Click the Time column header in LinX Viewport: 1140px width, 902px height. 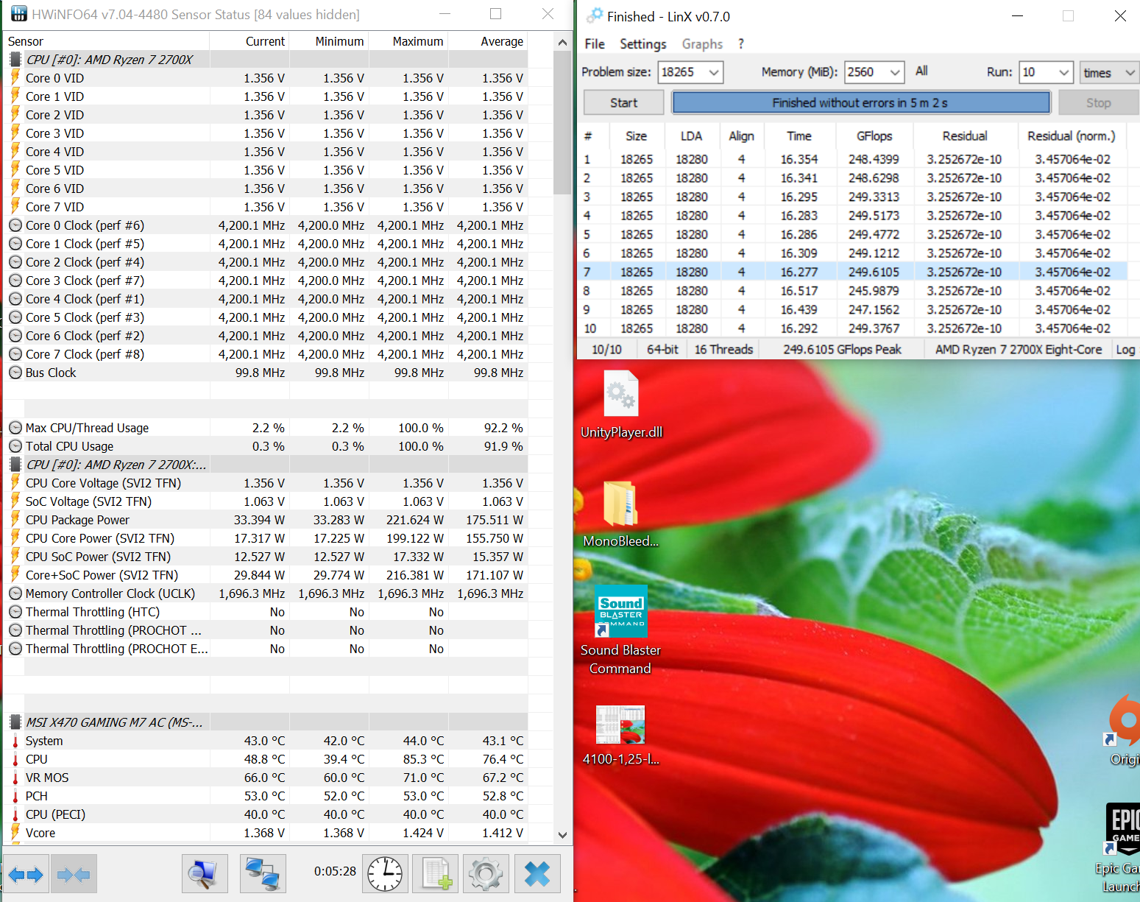799,136
